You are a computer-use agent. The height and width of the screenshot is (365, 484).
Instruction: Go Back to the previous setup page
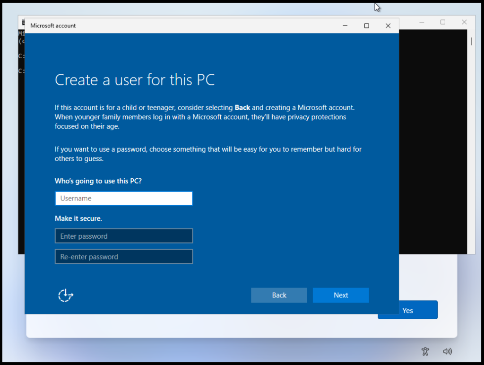[x=279, y=295]
